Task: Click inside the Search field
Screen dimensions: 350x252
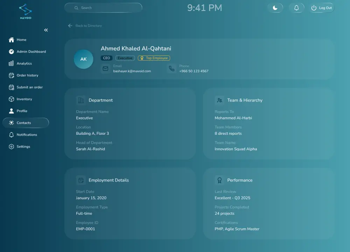Action: coord(103,8)
